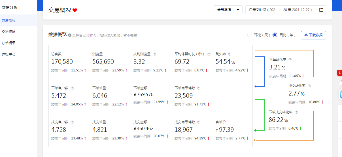Click help icon next to 跳失率
Screen dimensions: 342x157
coord(230,54)
